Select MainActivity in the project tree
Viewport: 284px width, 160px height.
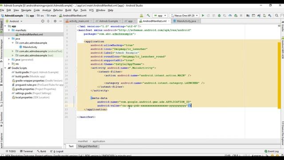point(28,47)
